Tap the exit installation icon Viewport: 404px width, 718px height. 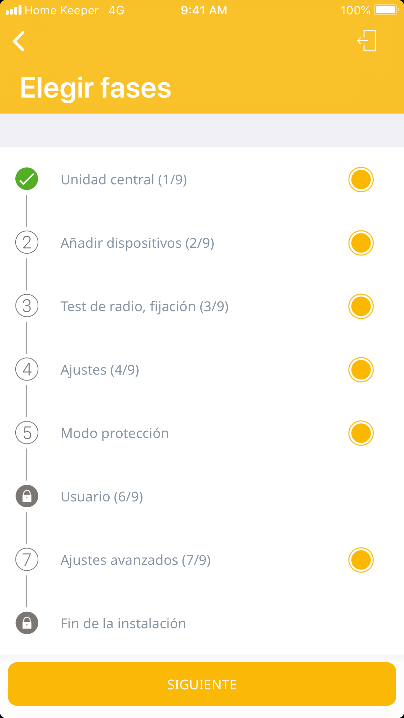coord(367,41)
